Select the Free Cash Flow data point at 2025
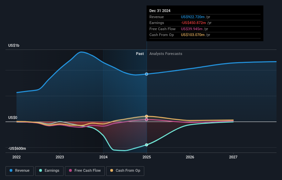This screenshot has width=282, height=180. (147, 120)
